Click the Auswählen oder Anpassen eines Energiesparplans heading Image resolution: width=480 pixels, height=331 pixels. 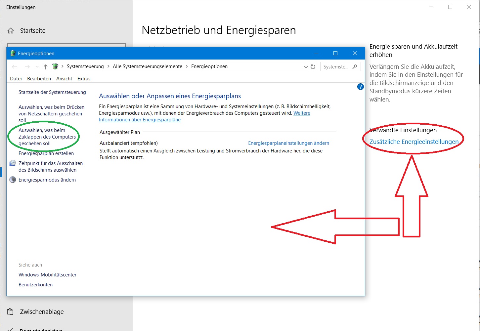click(x=170, y=96)
